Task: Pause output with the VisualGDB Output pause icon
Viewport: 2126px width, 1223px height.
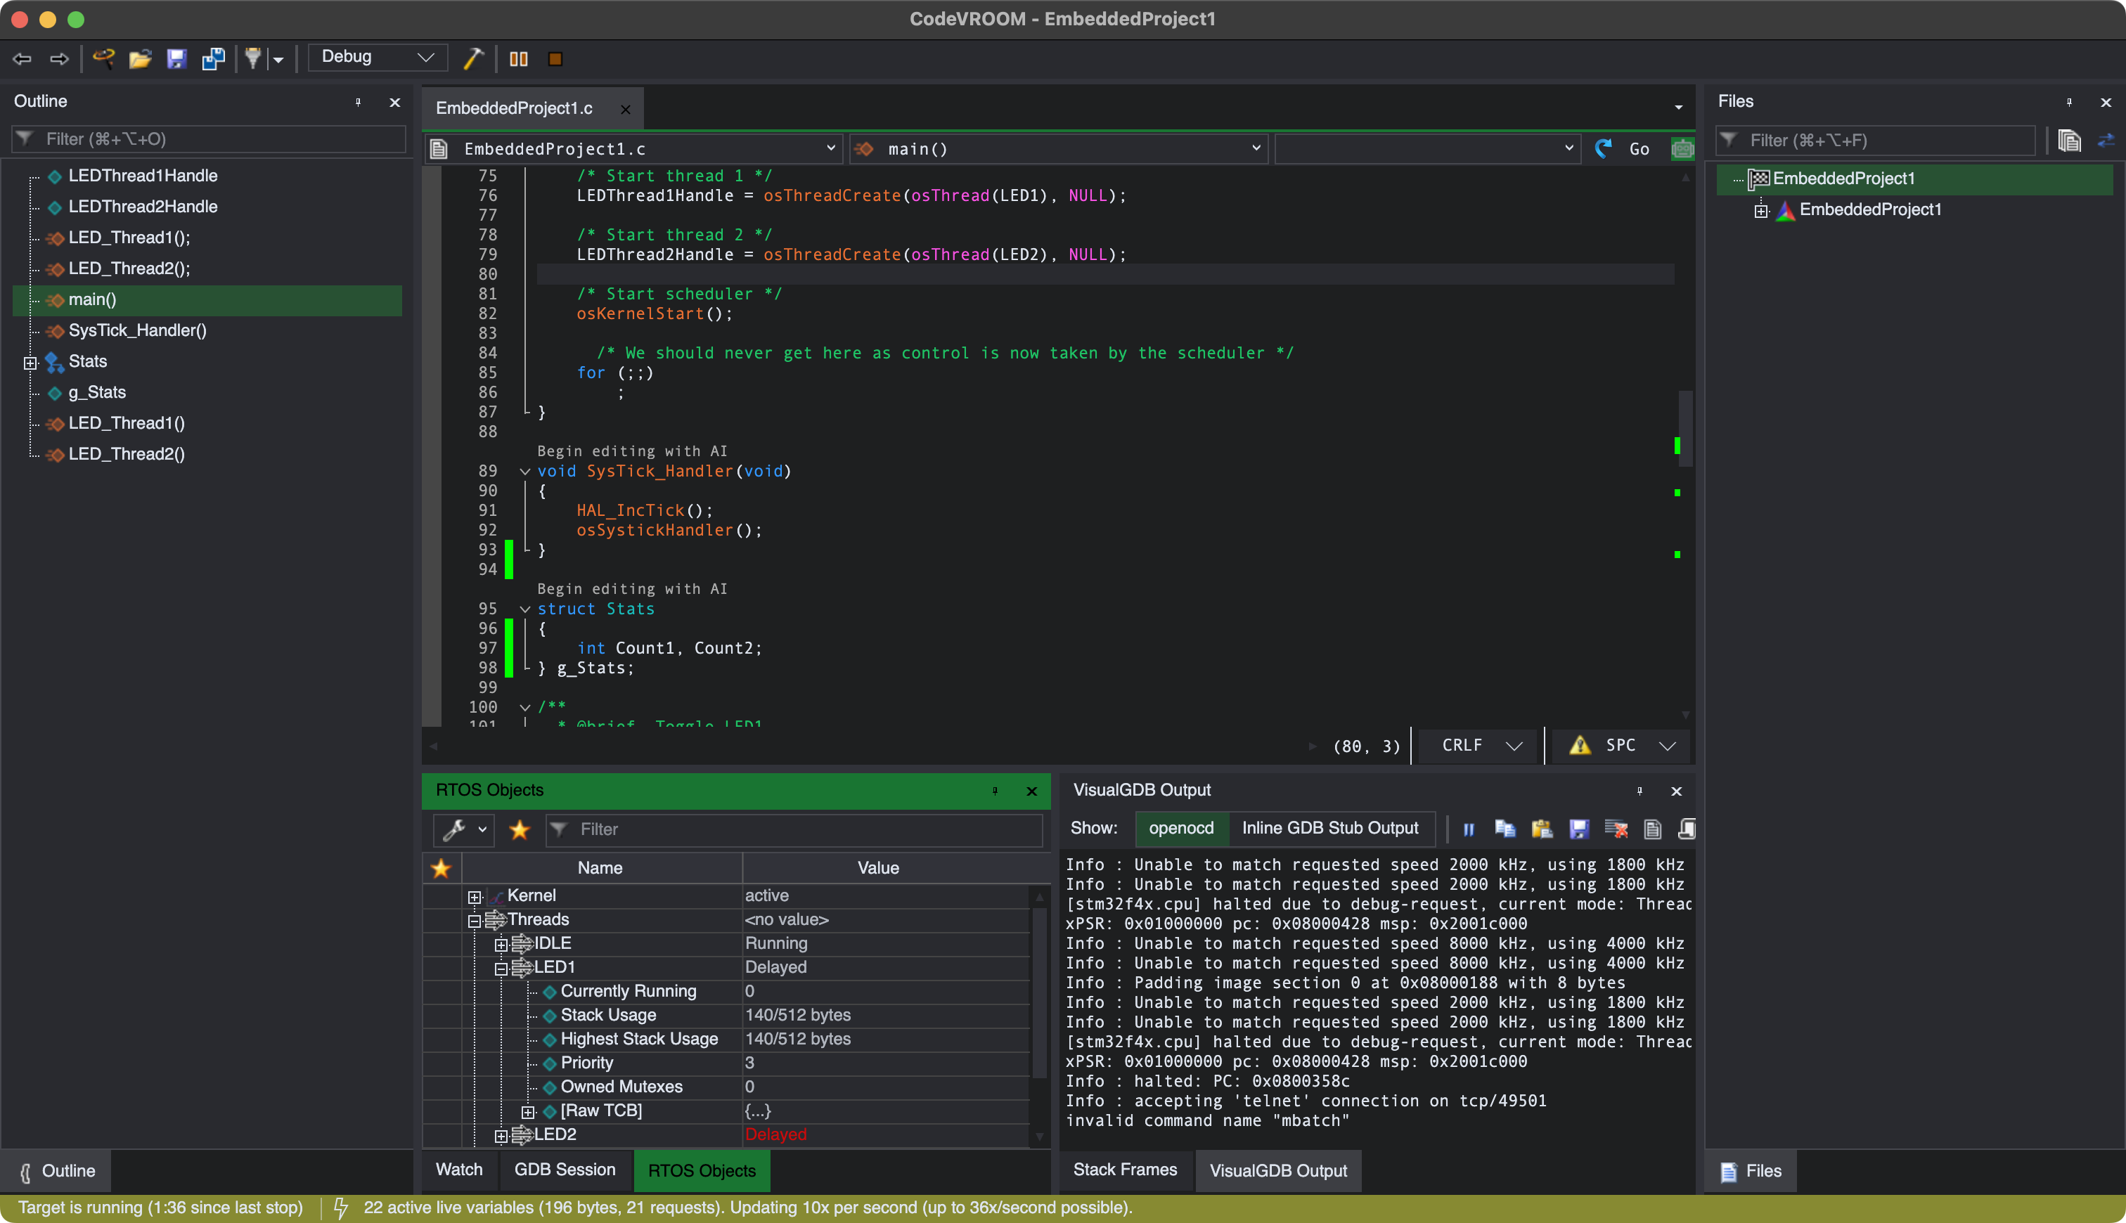Action: click(x=1468, y=829)
